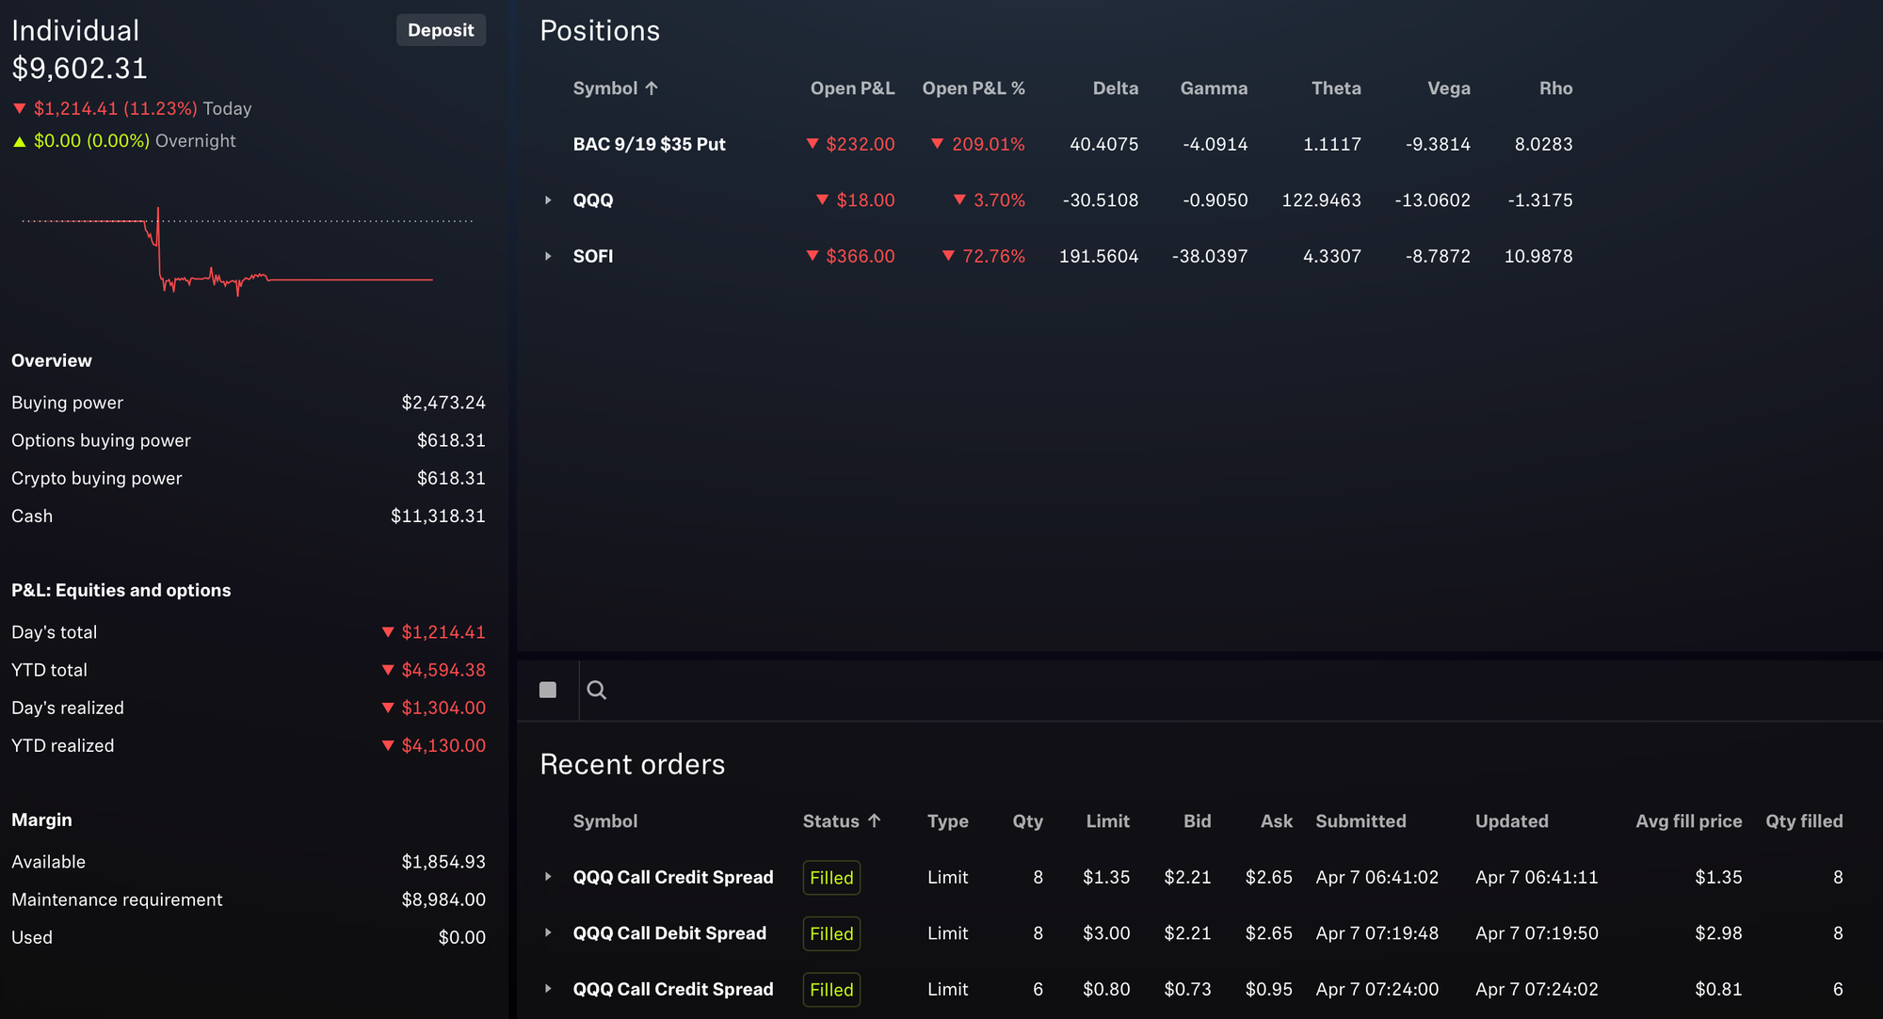
Task: Click the Options buying power row
Action: [x=249, y=440]
